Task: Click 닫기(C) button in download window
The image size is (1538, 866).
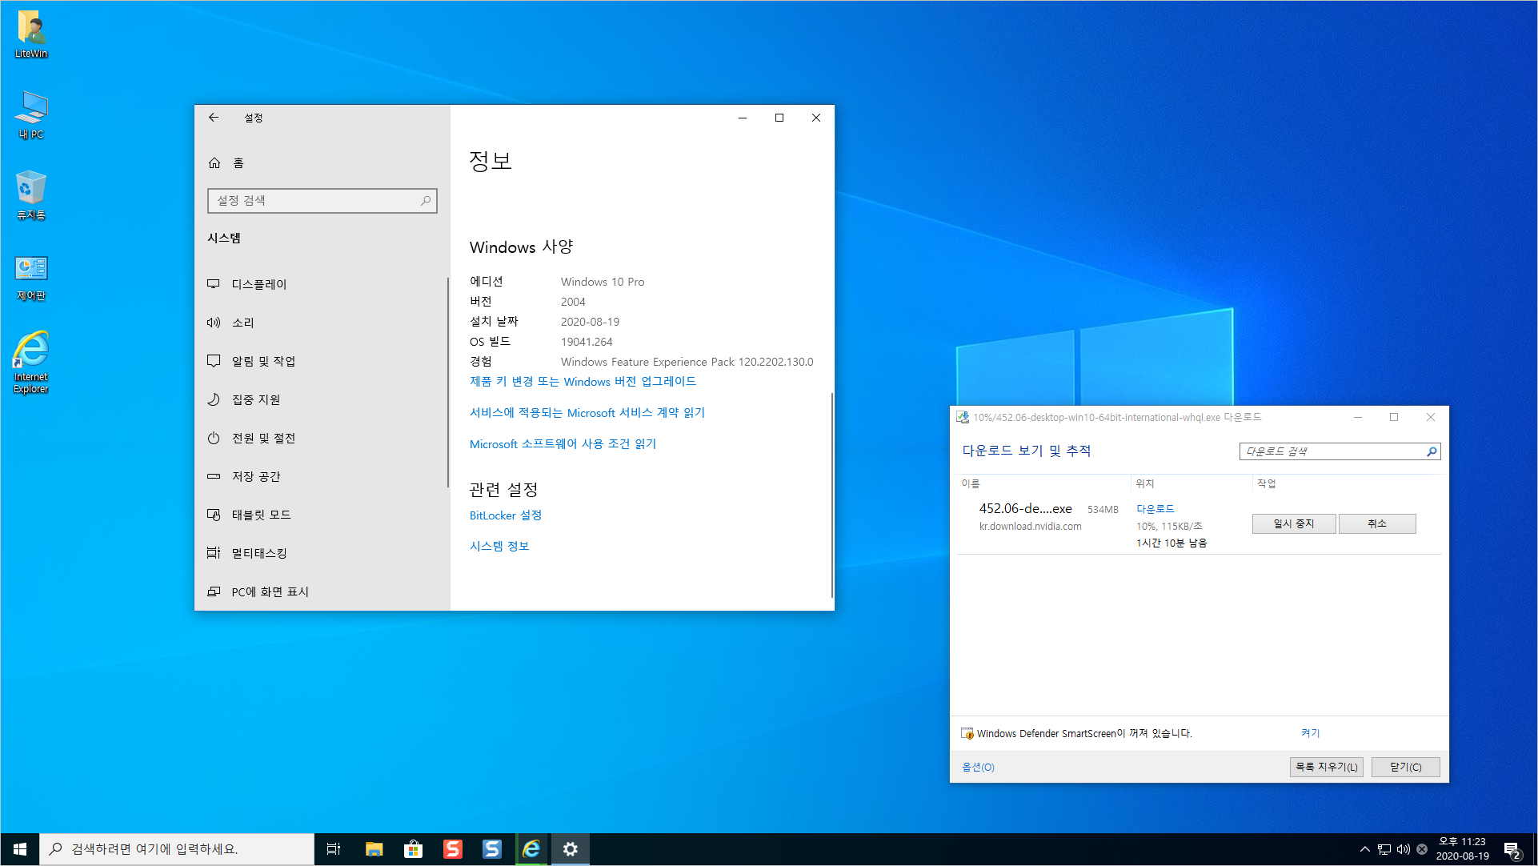Action: pos(1406,767)
